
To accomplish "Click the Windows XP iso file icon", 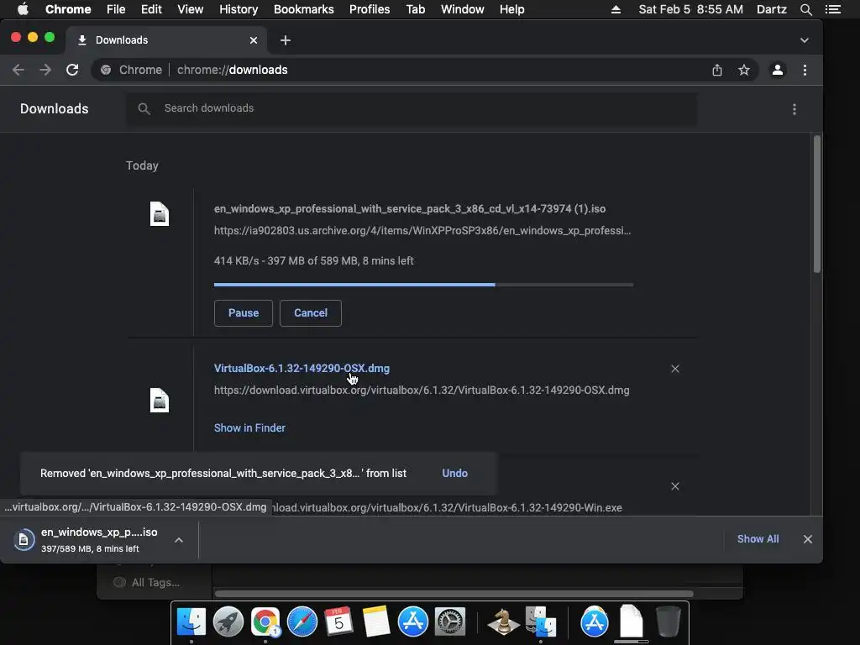I will (x=160, y=214).
